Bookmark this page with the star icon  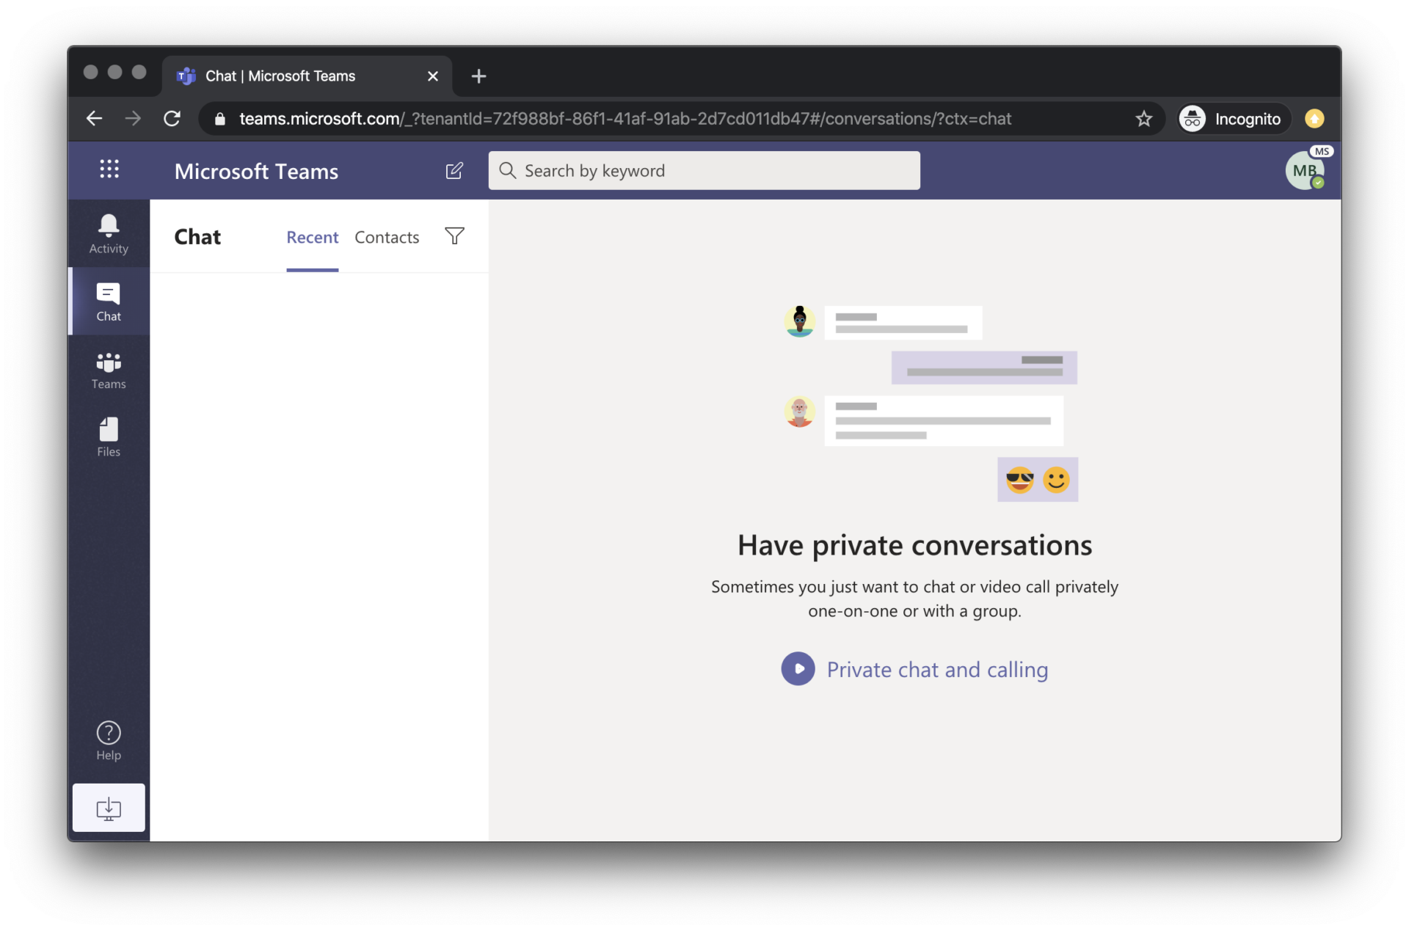coord(1143,119)
